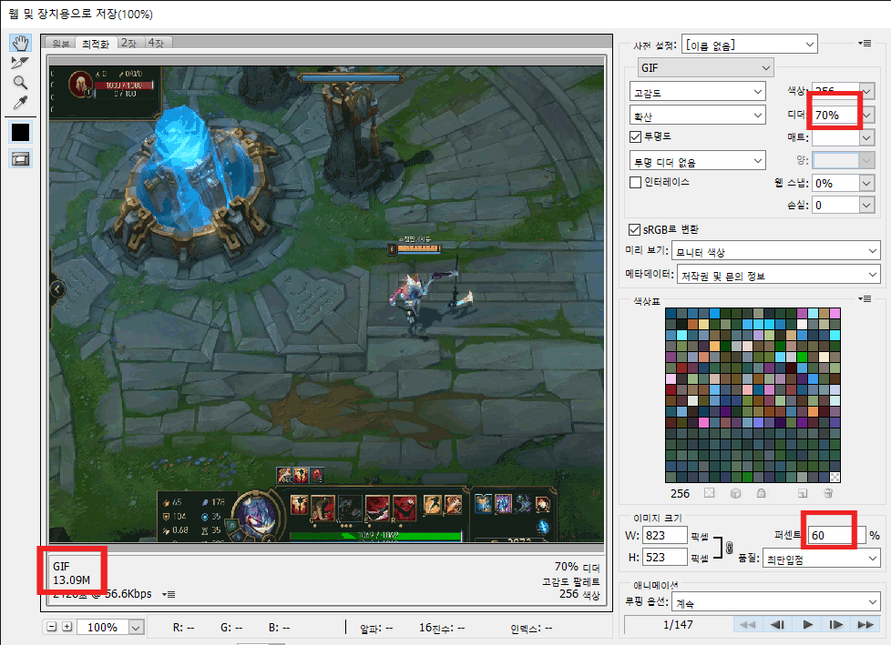891x645 pixels.
Task: Toggle slices visibility button
Action: coord(20,159)
